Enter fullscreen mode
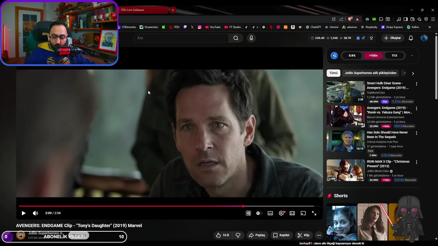The width and height of the screenshot is (438, 246). (314, 213)
